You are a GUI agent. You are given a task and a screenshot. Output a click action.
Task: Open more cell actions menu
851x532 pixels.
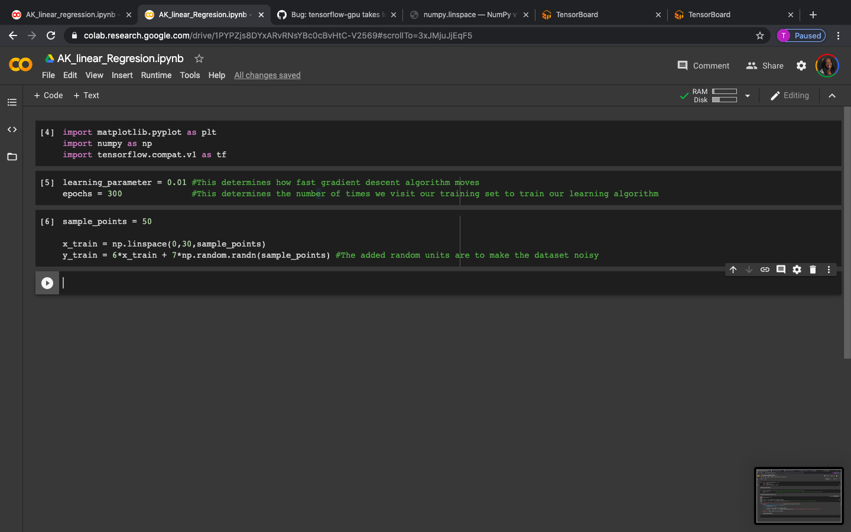[x=829, y=270]
